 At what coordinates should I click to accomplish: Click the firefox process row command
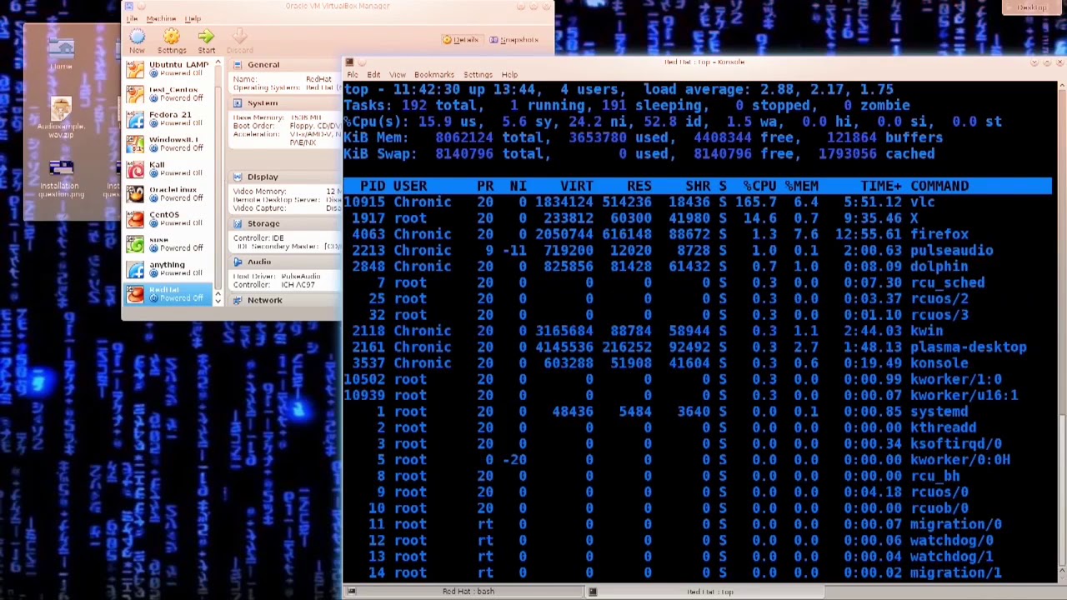tap(939, 234)
